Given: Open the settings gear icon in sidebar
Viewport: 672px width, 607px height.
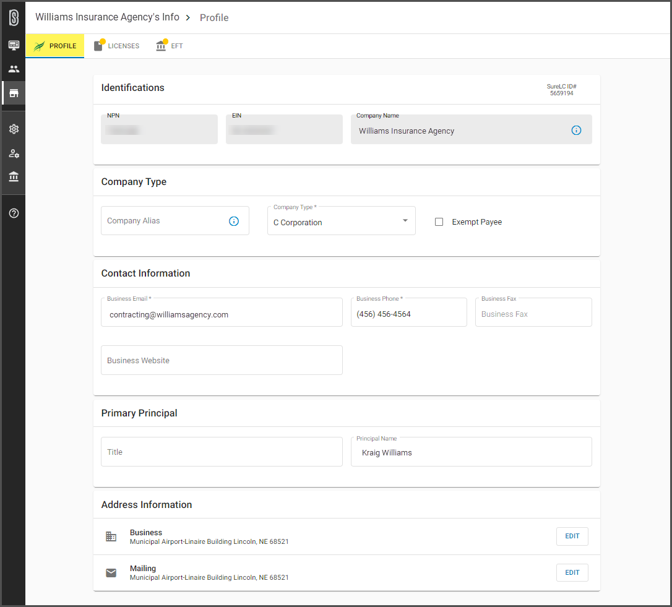Looking at the screenshot, I should click(x=14, y=129).
